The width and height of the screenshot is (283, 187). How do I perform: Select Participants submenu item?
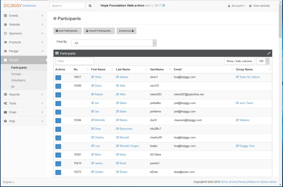click(19, 68)
